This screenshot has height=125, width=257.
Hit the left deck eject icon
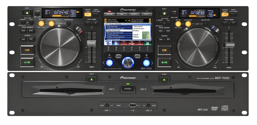pyautogui.click(x=27, y=13)
